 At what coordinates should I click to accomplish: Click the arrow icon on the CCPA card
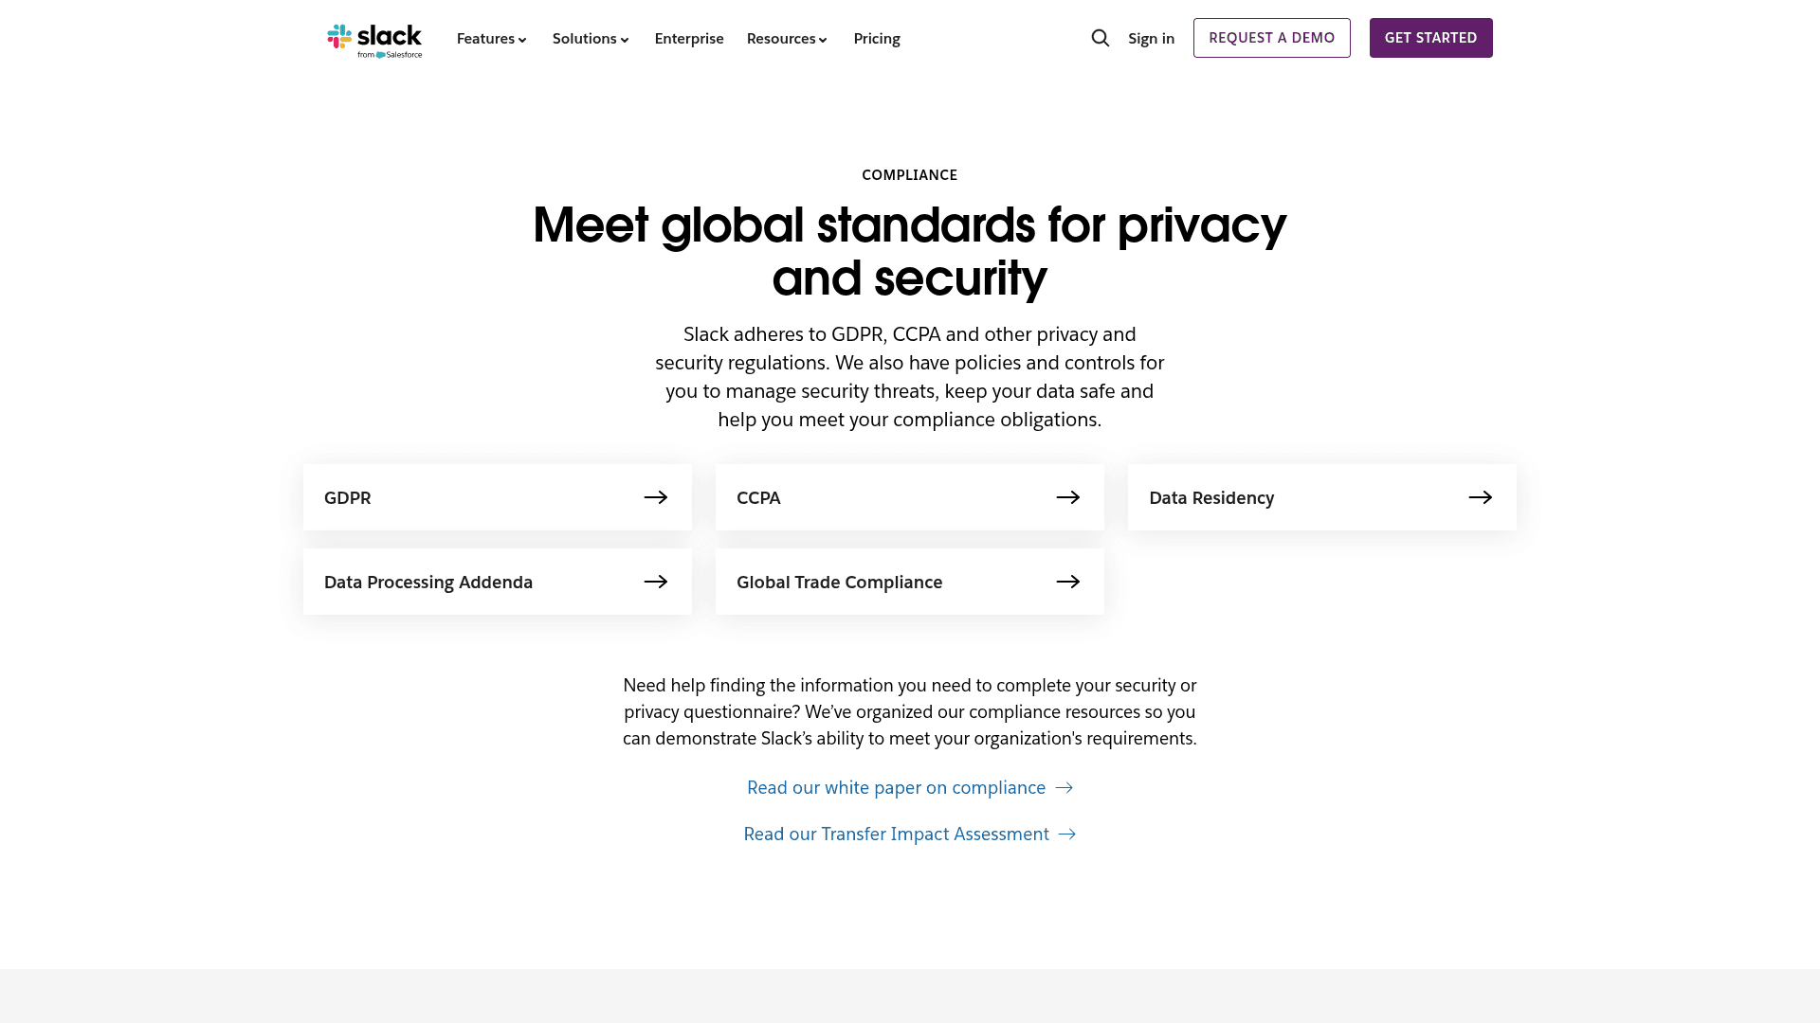click(1068, 496)
